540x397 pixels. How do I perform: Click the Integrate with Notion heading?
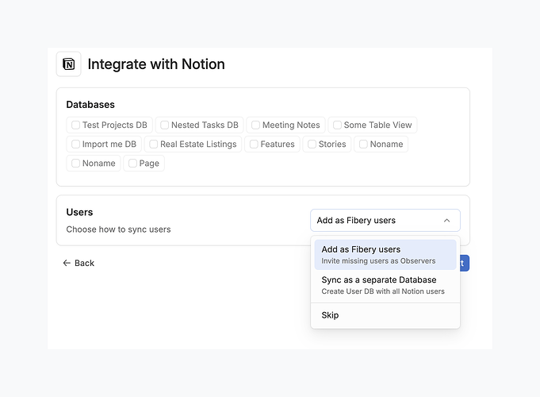coord(156,64)
